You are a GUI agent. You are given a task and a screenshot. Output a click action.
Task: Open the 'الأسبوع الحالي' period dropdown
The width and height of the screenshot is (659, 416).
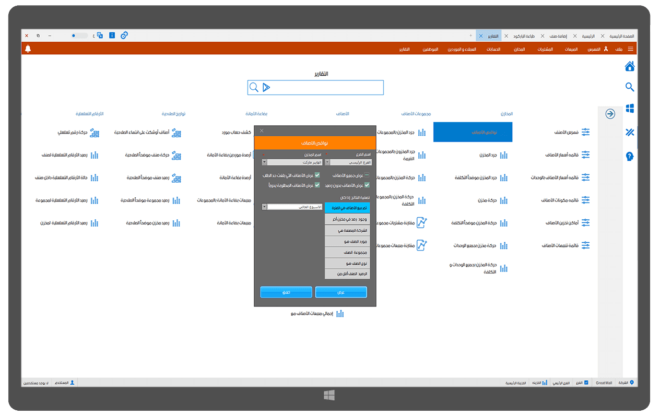(x=265, y=207)
